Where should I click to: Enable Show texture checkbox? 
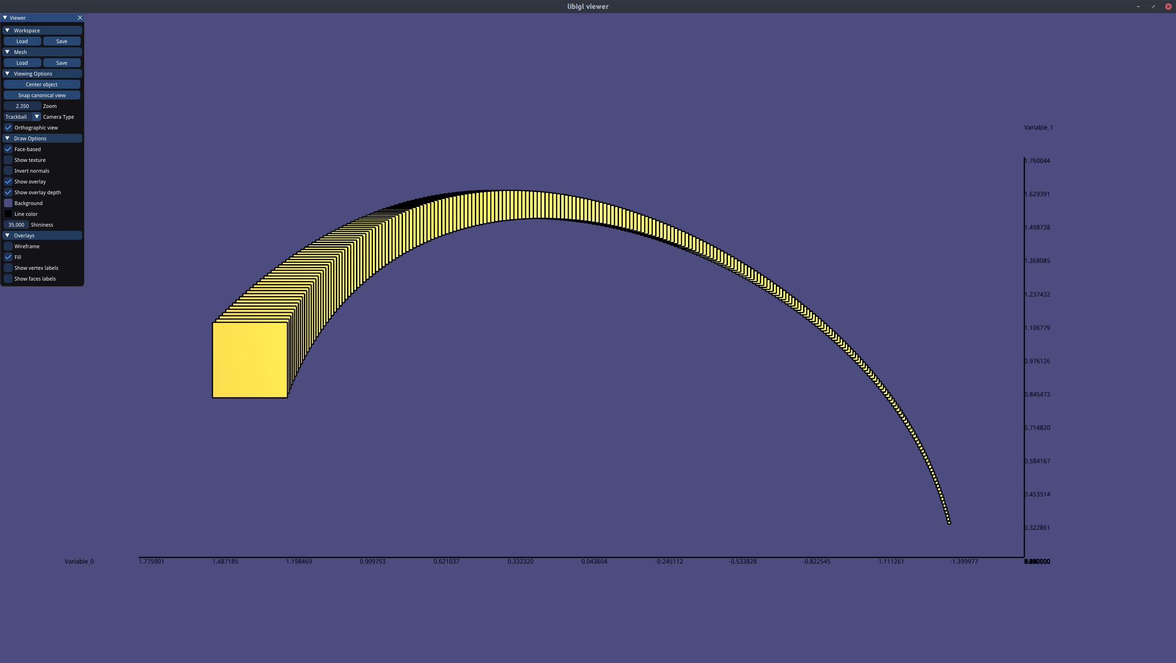tap(8, 160)
